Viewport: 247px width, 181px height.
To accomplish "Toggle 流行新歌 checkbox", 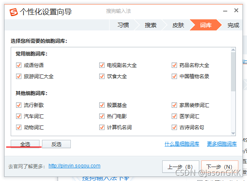I will [x=19, y=105].
